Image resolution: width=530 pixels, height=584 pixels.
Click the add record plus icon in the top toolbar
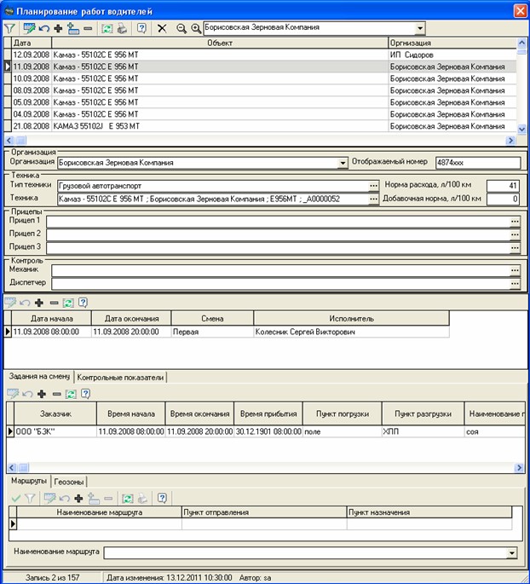click(58, 28)
